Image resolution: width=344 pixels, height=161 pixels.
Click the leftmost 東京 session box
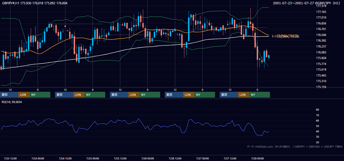9,95
